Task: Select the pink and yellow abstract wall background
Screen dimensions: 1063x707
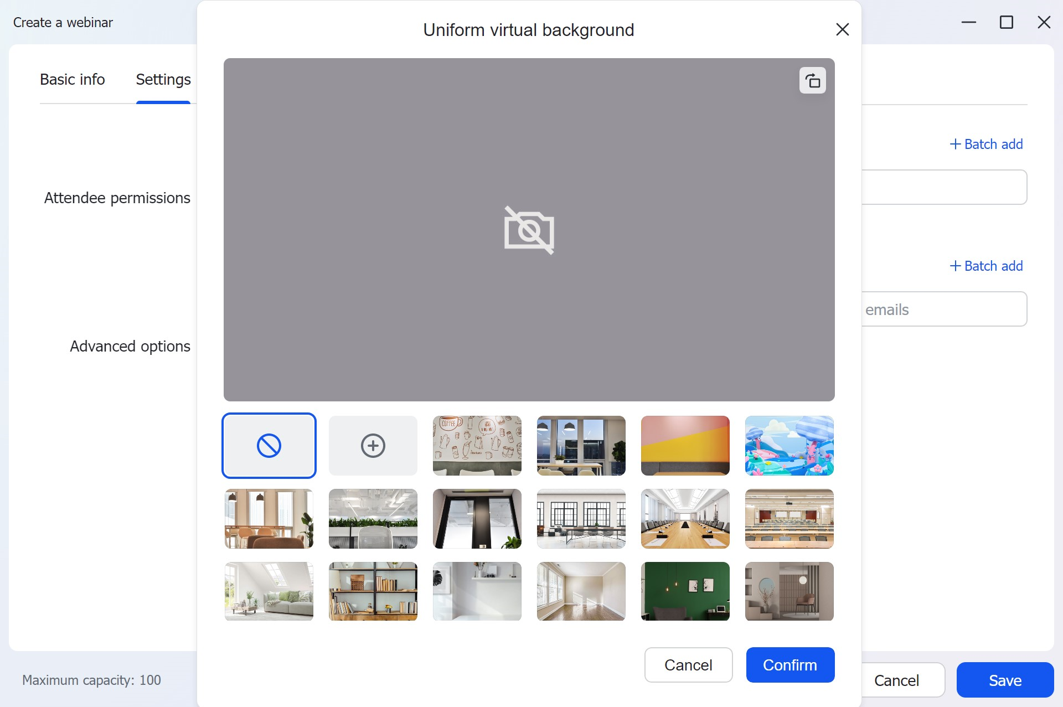Action: point(685,445)
